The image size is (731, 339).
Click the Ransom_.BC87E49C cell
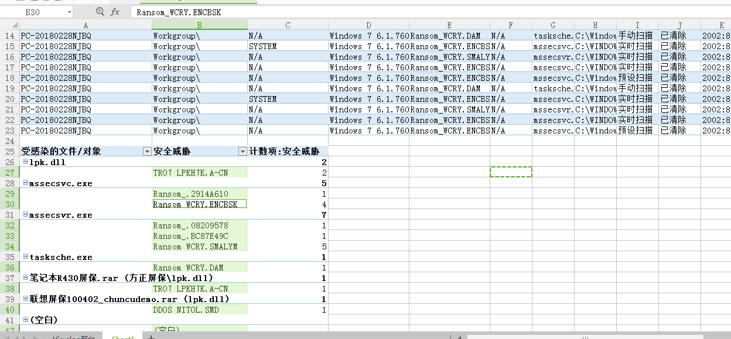(x=200, y=236)
